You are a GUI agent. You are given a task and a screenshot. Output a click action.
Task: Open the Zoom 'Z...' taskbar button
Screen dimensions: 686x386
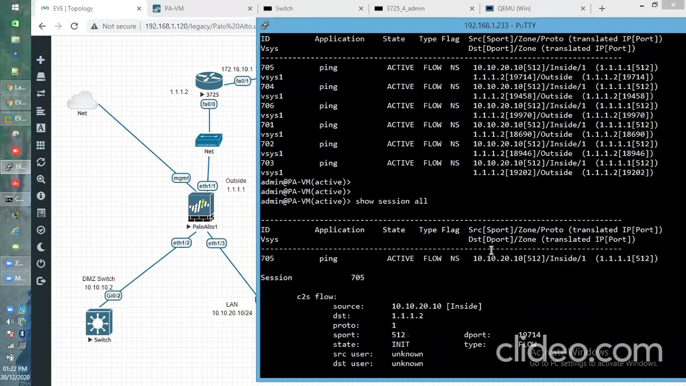16,263
